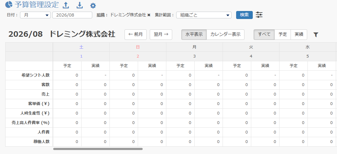Viewport: 337px width, 154px height.
Task: Click the 実績 sub-header under day 5
Action: click(322, 66)
